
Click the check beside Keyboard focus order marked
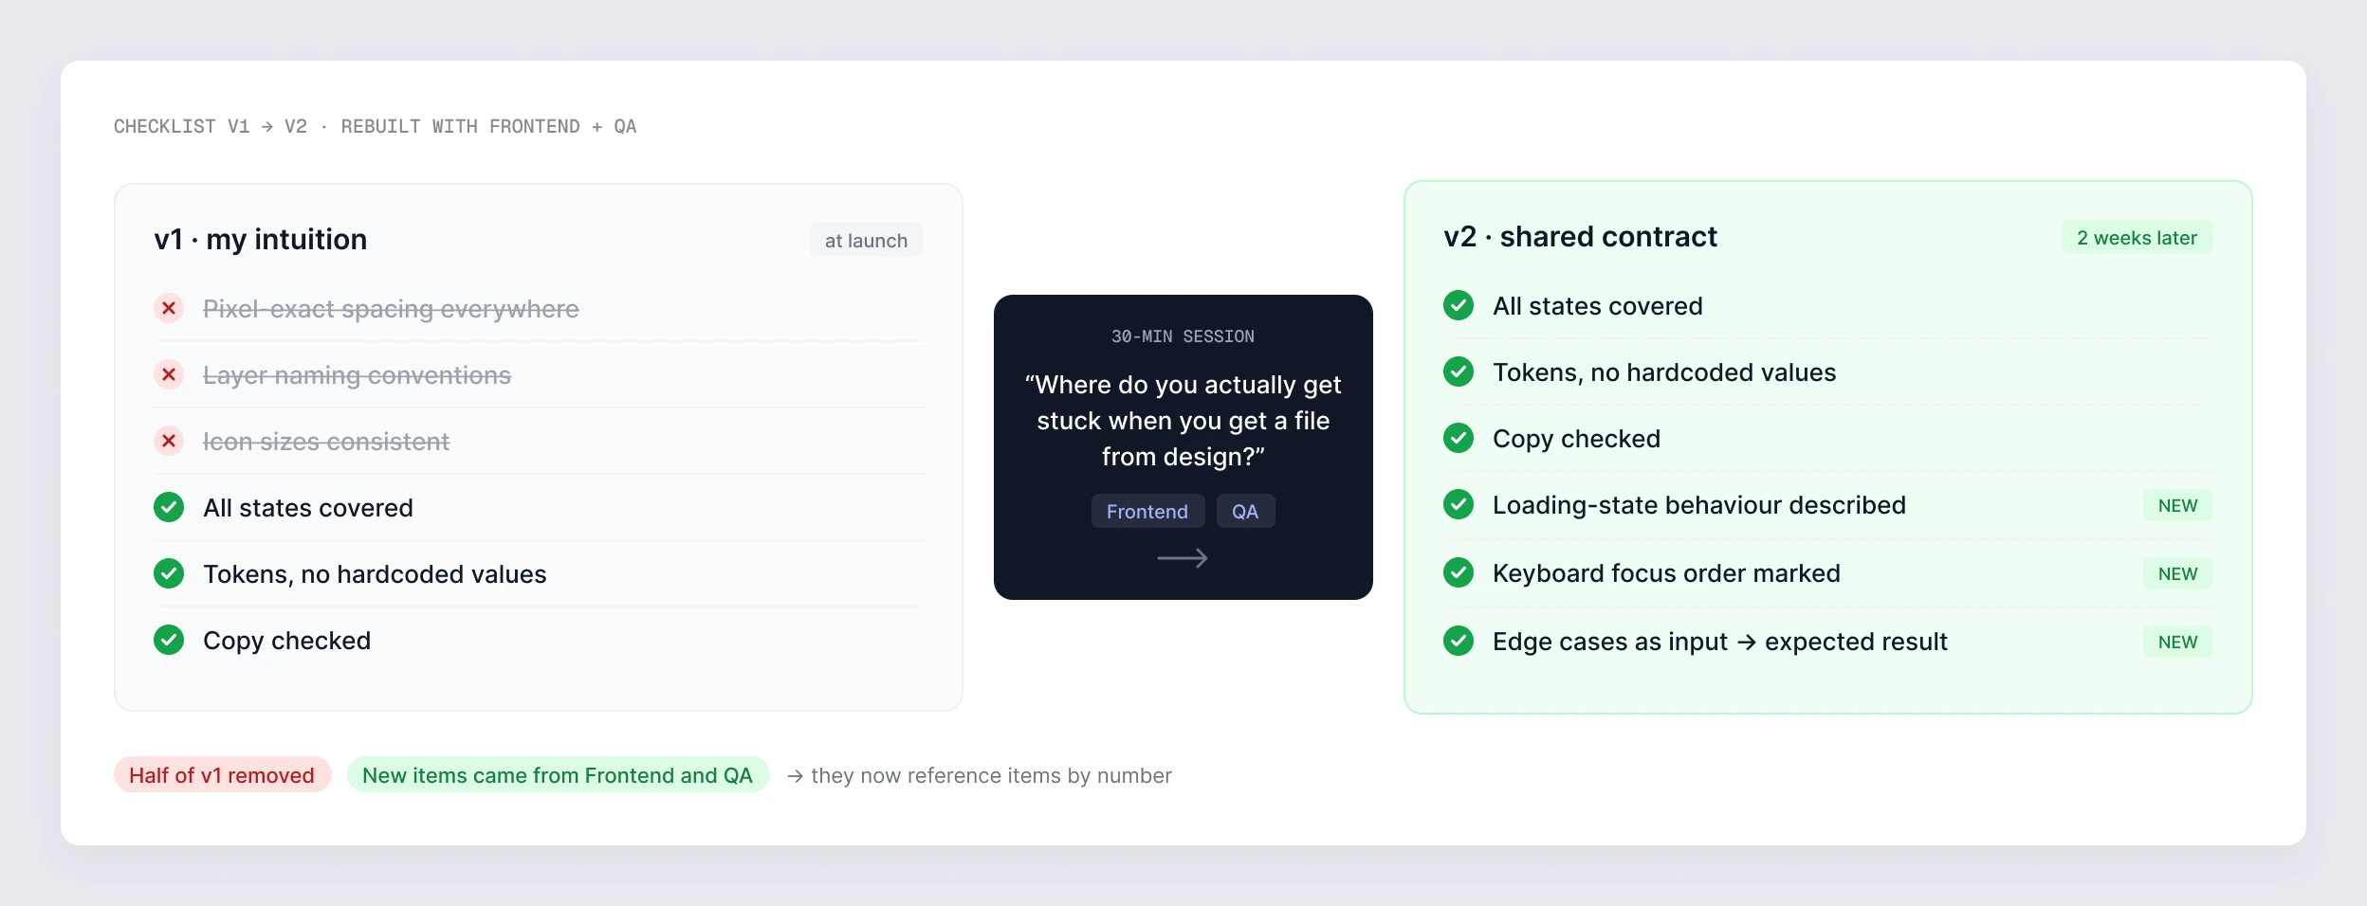pos(1459,572)
